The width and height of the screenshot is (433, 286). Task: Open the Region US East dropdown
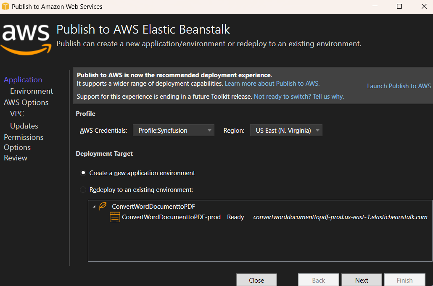click(x=286, y=131)
